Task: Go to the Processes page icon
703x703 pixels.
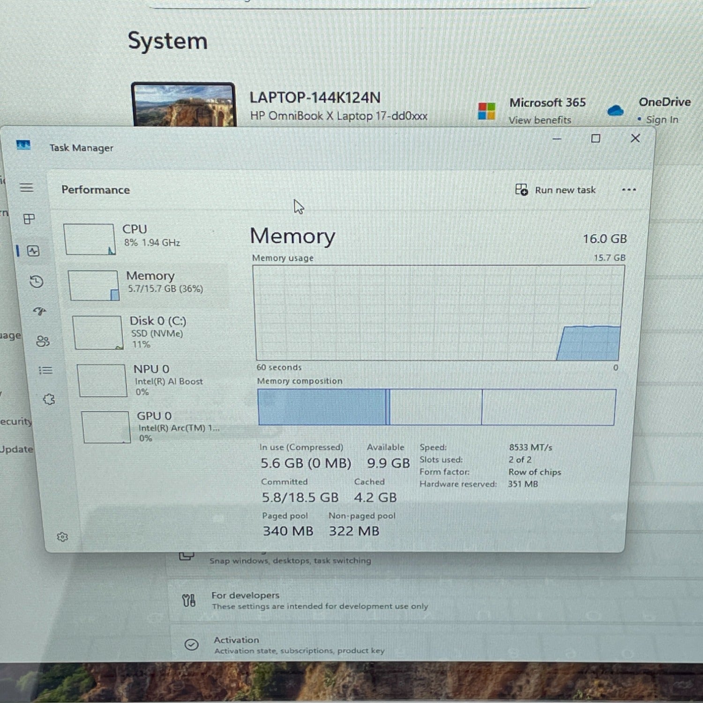Action: coord(29,219)
